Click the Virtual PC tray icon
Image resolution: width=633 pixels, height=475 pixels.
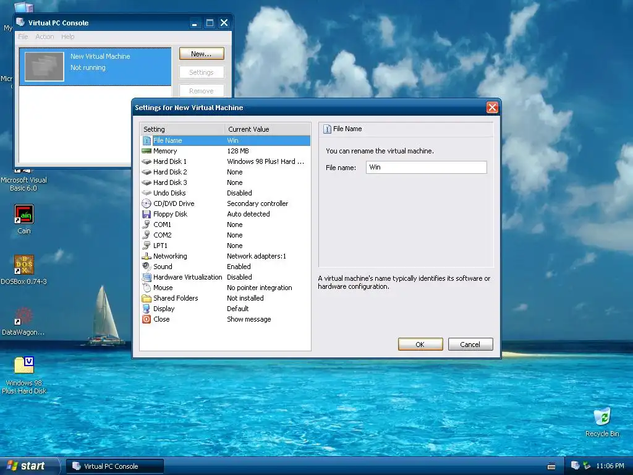click(x=576, y=466)
